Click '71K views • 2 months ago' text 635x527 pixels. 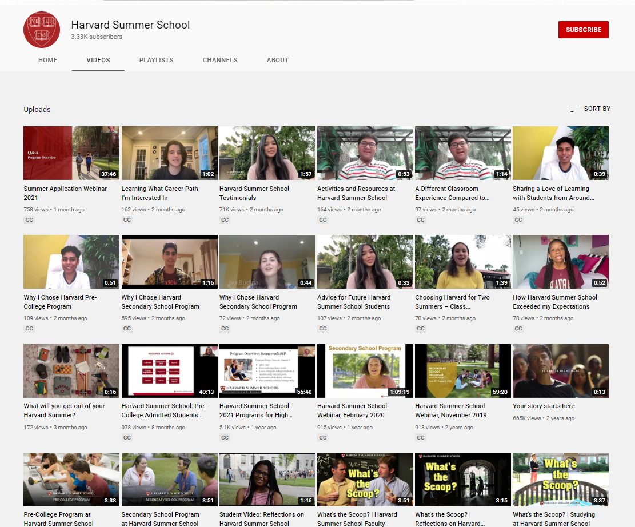[x=251, y=209]
